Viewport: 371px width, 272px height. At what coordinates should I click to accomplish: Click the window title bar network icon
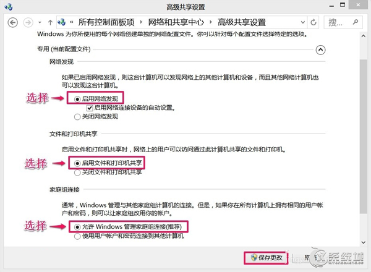(x=9, y=7)
